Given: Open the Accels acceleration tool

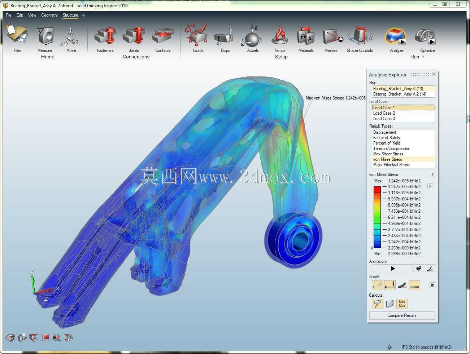Looking at the screenshot, I should coord(252,35).
